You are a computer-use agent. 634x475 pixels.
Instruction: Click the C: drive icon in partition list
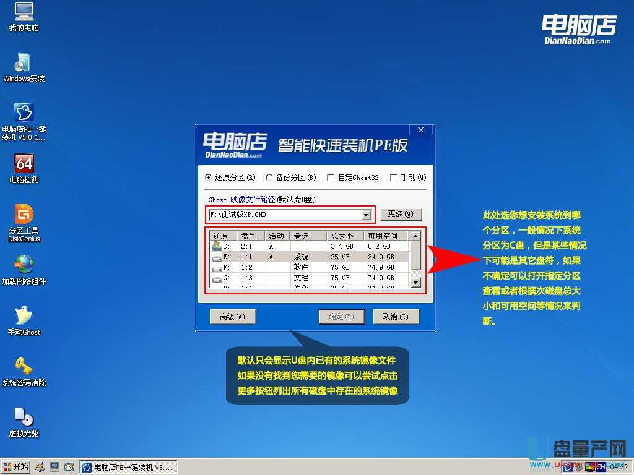pos(217,246)
